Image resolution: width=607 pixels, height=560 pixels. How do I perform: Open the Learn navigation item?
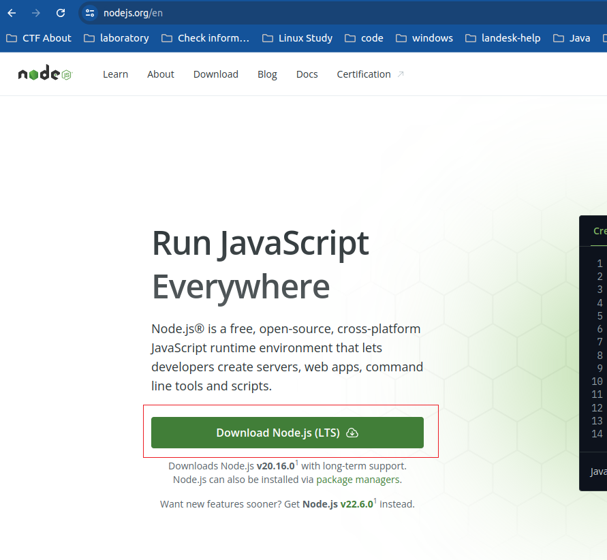coord(115,74)
